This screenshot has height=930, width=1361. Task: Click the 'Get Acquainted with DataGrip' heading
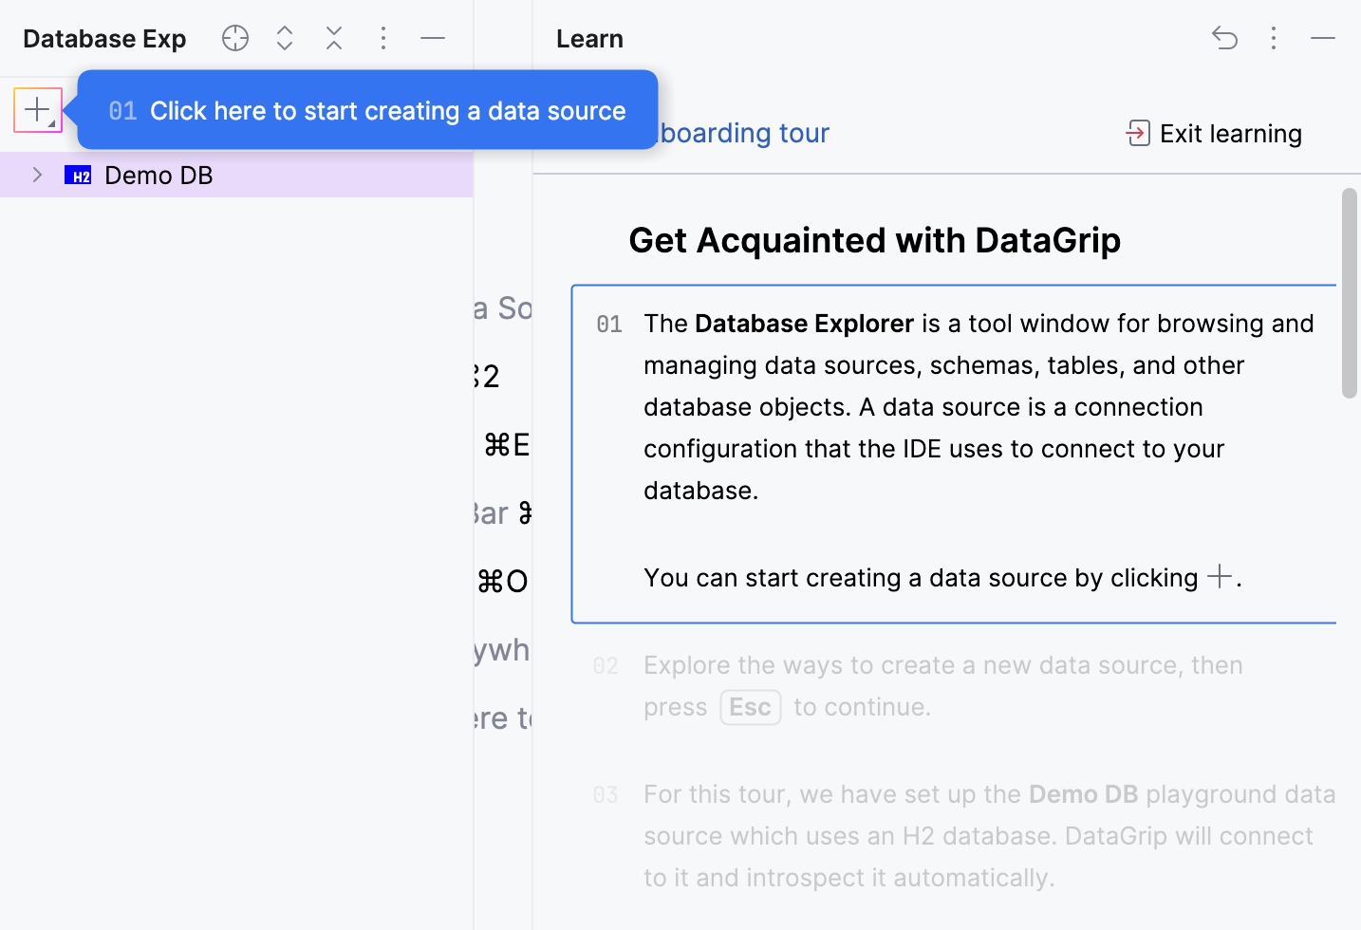pos(874,241)
